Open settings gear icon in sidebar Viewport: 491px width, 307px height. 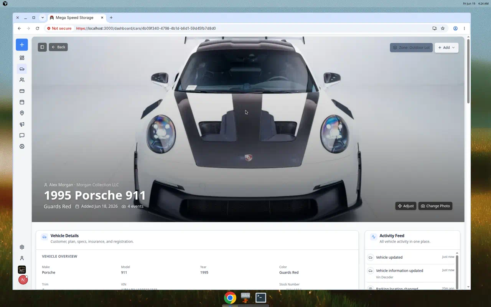[22, 247]
